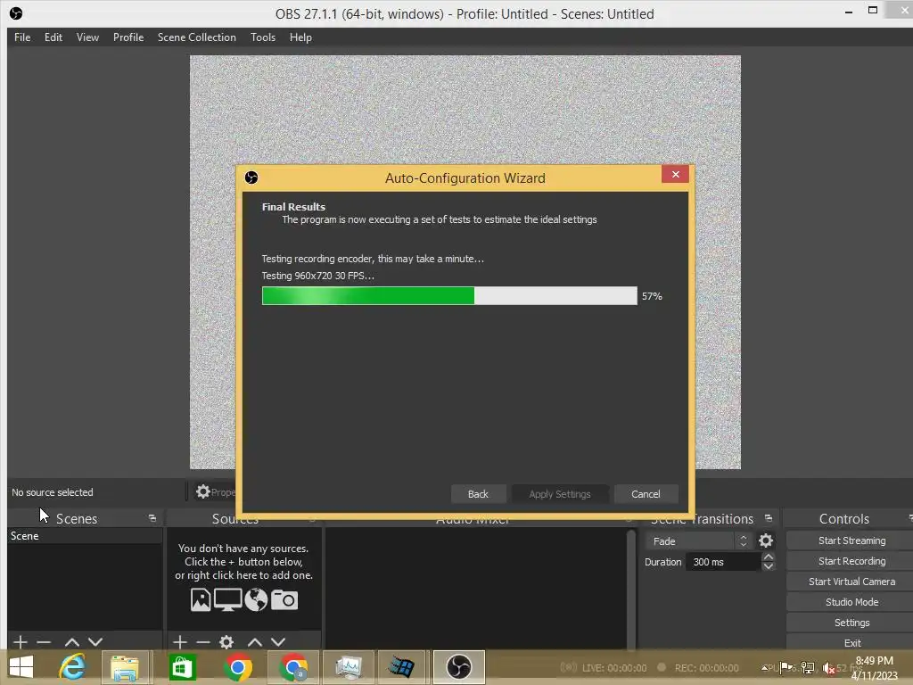Add a new source with plus icon
913x685 pixels.
180,642
